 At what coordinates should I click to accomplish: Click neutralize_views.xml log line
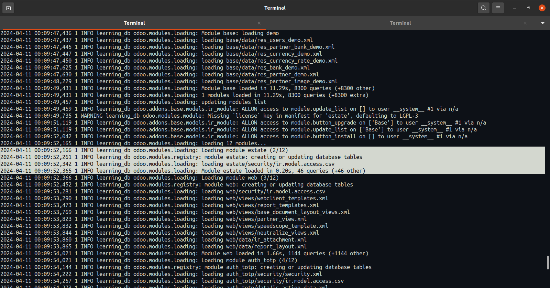click(x=159, y=233)
